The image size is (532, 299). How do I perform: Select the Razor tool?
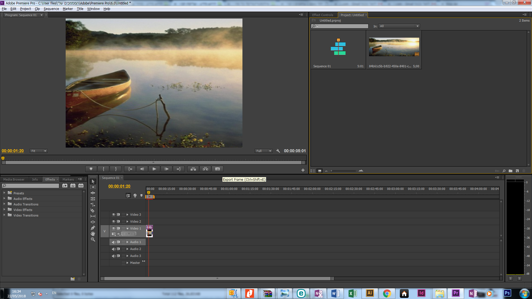[93, 210]
